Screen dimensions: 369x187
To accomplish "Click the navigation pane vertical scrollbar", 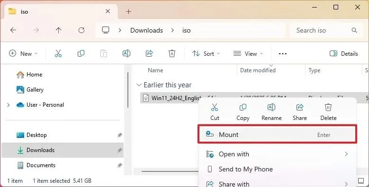I will coord(128,90).
